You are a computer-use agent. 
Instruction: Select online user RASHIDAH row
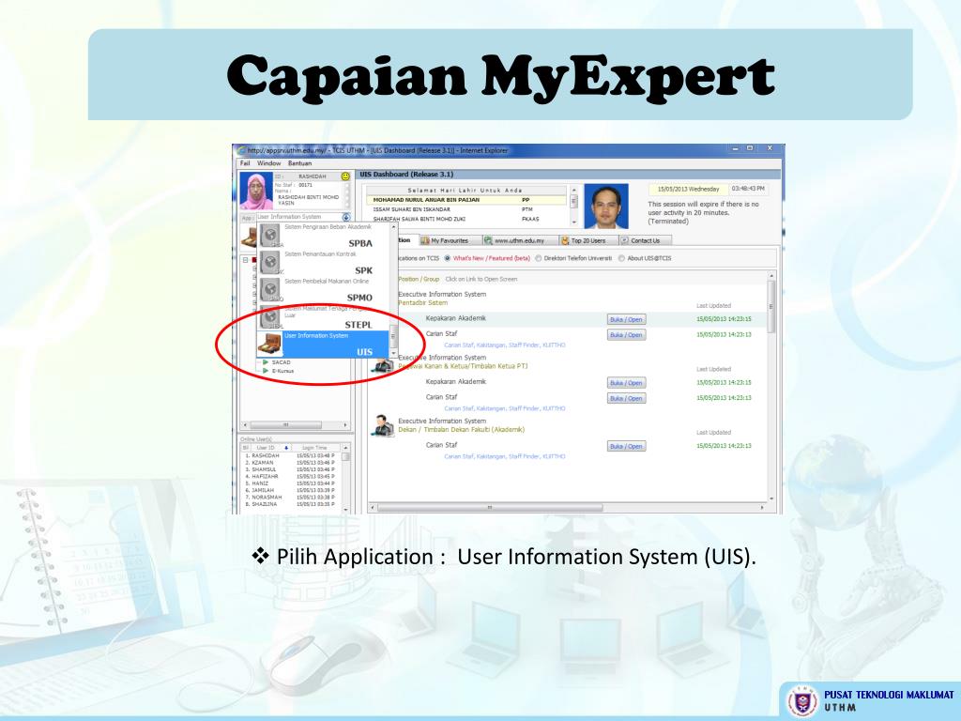tap(292, 456)
